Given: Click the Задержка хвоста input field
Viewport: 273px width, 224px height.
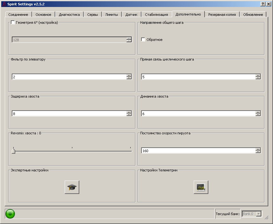Looking at the screenshot, I should (69, 114).
